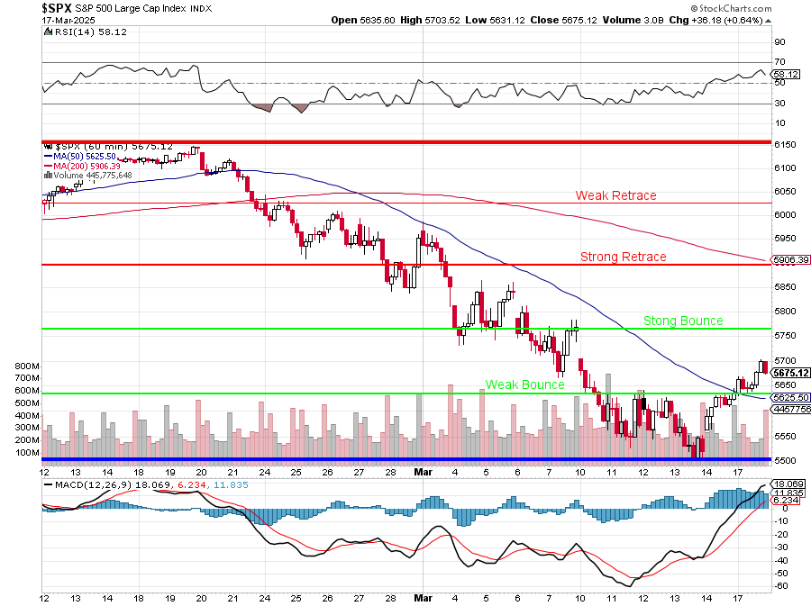This screenshot has height=606, width=811.
Task: Select the Weak Retrace annotation label
Action: (x=615, y=195)
